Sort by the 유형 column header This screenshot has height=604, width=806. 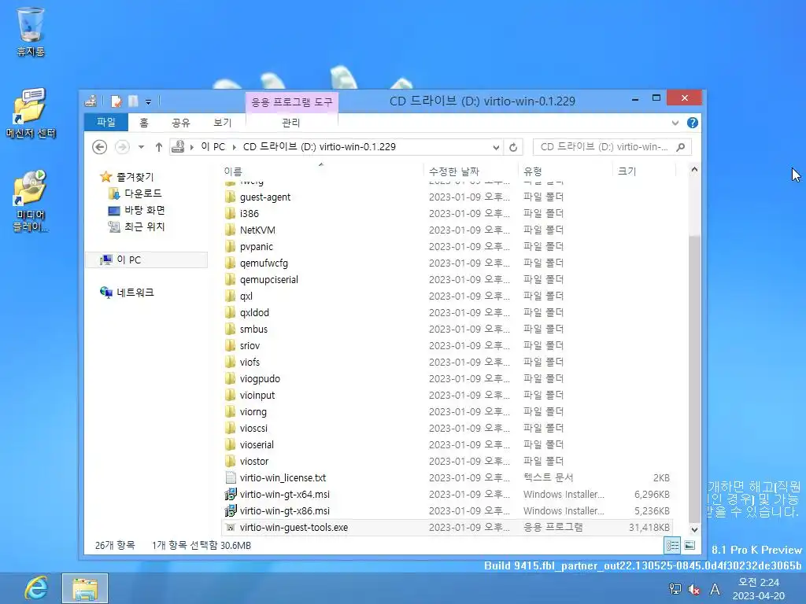tap(565, 171)
